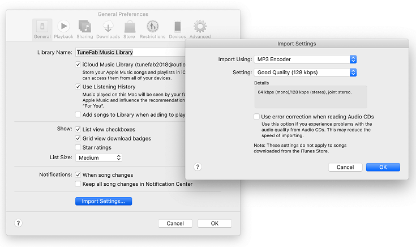Open the List Size Medium dropdown

point(98,157)
